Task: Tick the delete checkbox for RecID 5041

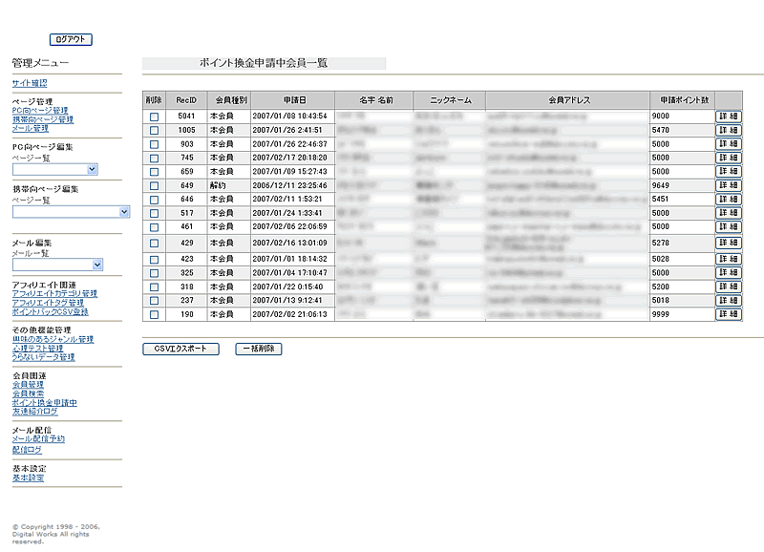Action: 154,117
